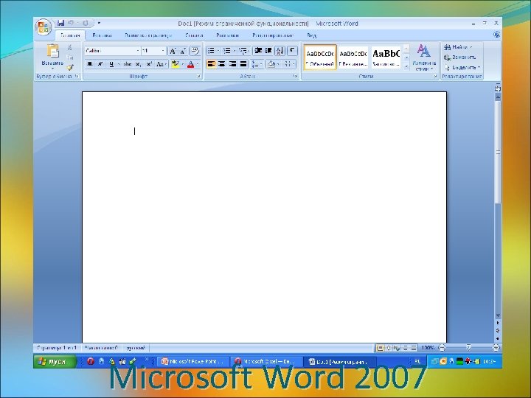Open the shading paint bucket dropdown
531x398 pixels.
(x=277, y=64)
